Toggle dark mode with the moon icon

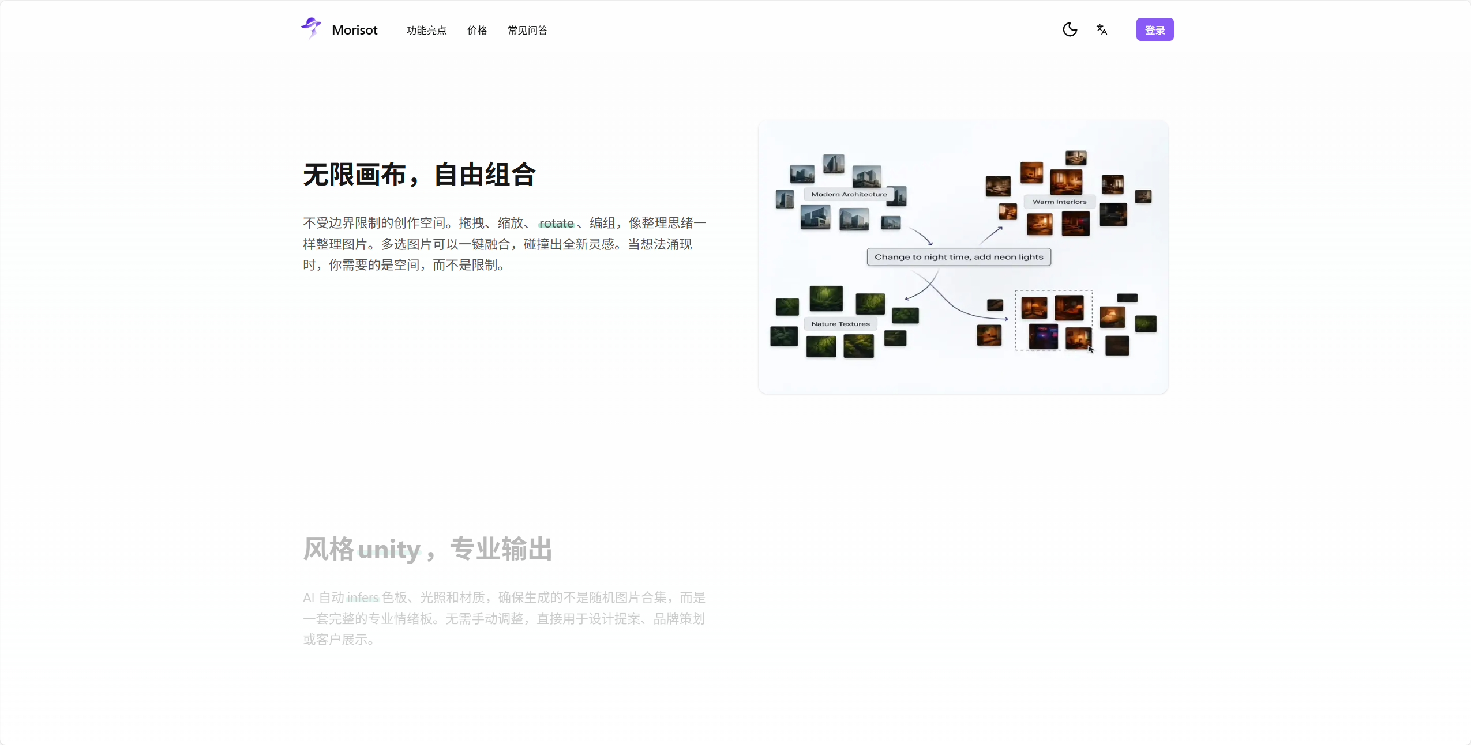coord(1070,29)
